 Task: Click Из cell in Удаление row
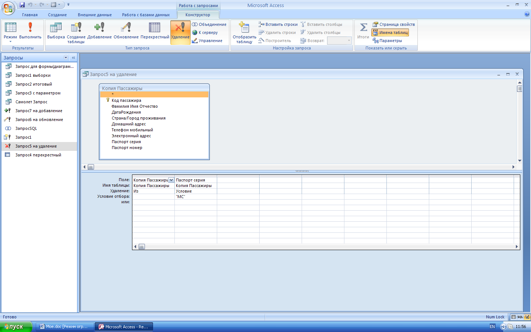(153, 191)
